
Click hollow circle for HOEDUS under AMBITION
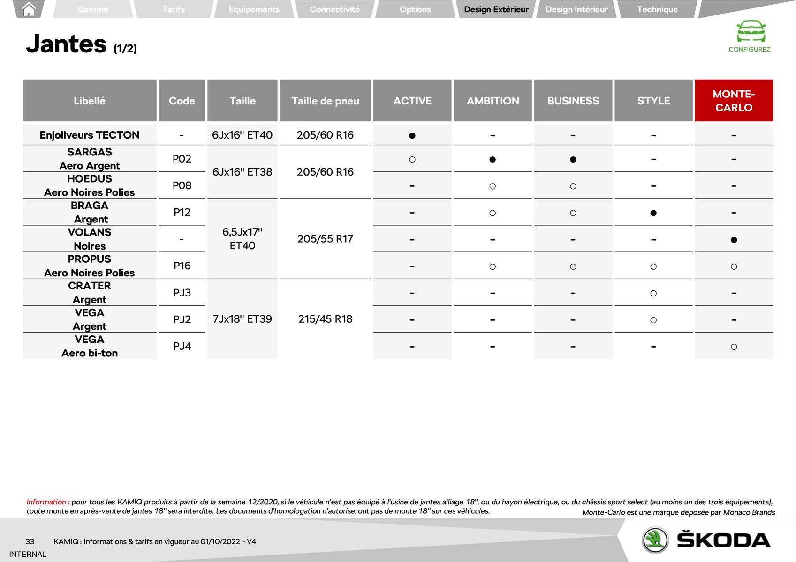coord(493,186)
